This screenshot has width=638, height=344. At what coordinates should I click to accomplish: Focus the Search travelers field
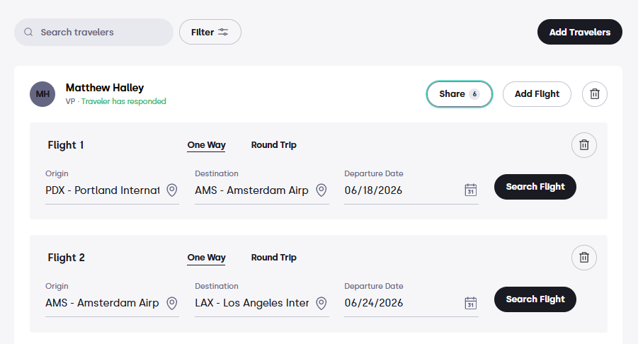[x=93, y=32]
